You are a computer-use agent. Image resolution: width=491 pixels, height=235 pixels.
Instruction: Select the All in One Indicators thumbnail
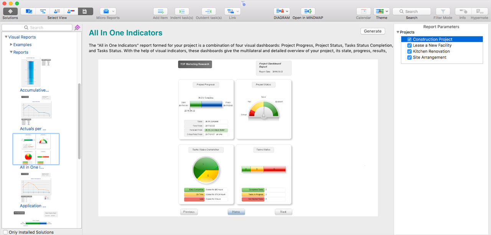click(36, 149)
